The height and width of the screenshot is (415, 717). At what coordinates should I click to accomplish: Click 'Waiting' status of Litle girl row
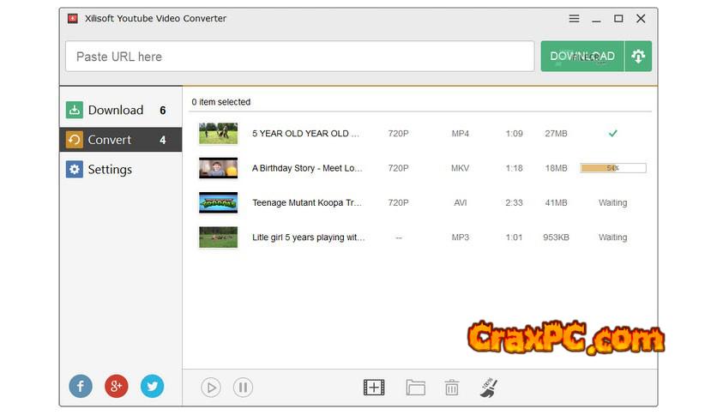click(x=612, y=238)
